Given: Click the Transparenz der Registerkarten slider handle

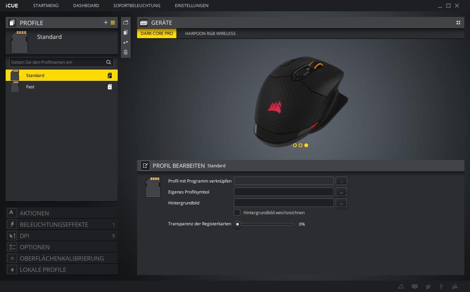Looking at the screenshot, I should coord(237,224).
